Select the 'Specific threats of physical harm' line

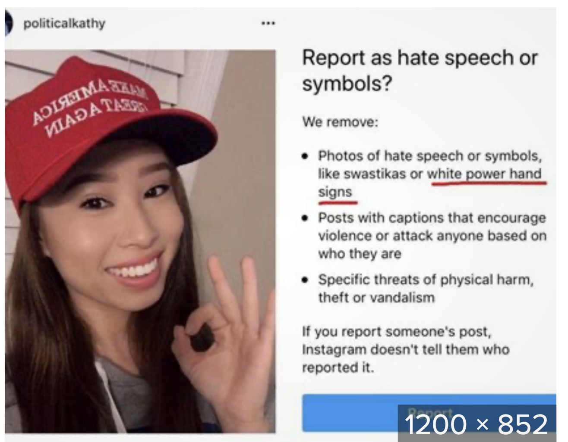tap(426, 280)
